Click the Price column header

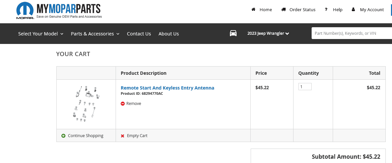point(261,73)
